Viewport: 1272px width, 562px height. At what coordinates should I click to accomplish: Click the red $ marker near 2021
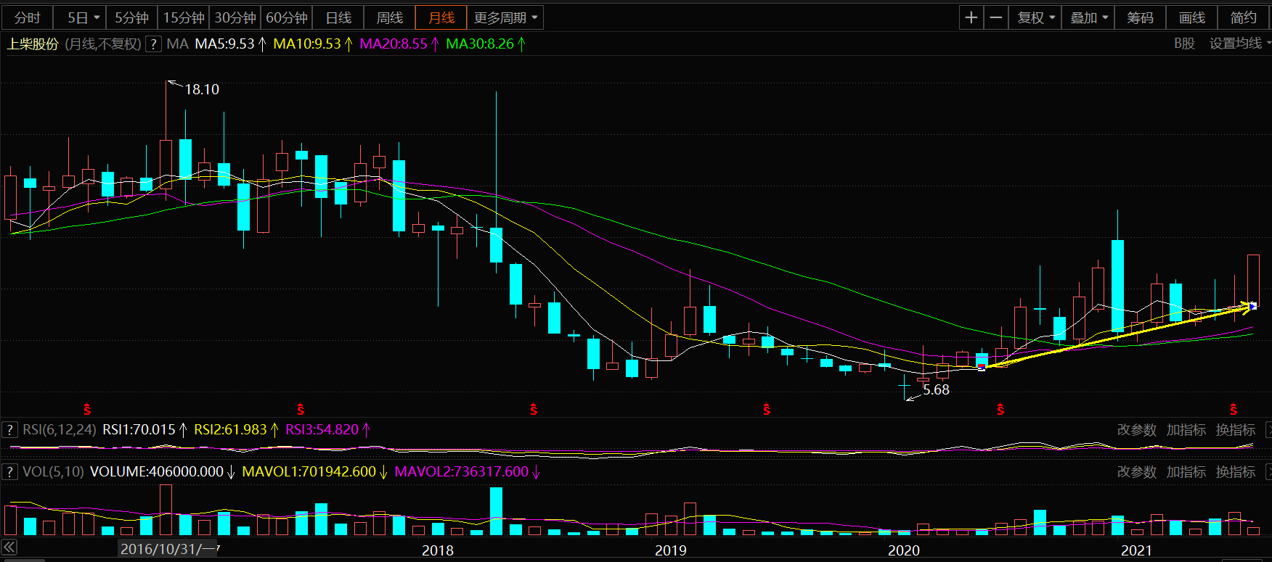(x=1233, y=410)
